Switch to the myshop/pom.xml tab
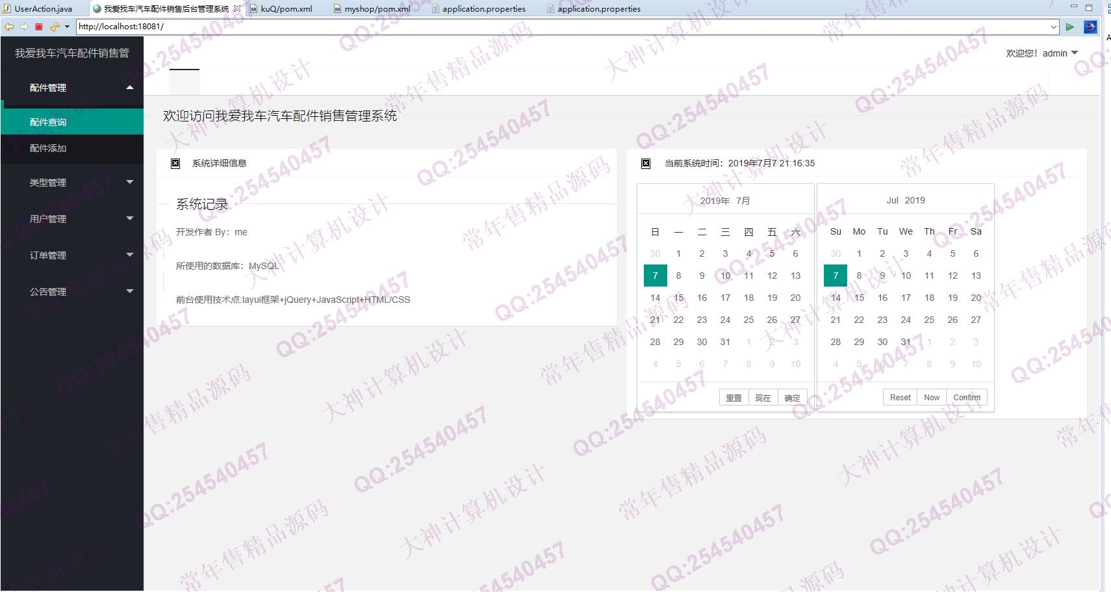 coord(372,8)
